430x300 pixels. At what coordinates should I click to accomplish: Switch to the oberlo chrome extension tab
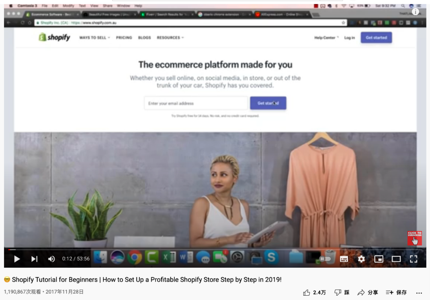pyautogui.click(x=224, y=14)
